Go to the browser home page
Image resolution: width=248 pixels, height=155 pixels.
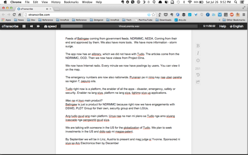[x=20, y=15]
